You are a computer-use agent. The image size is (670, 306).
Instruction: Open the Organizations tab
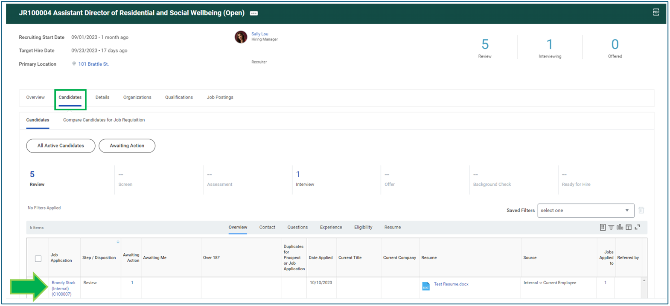tap(137, 98)
